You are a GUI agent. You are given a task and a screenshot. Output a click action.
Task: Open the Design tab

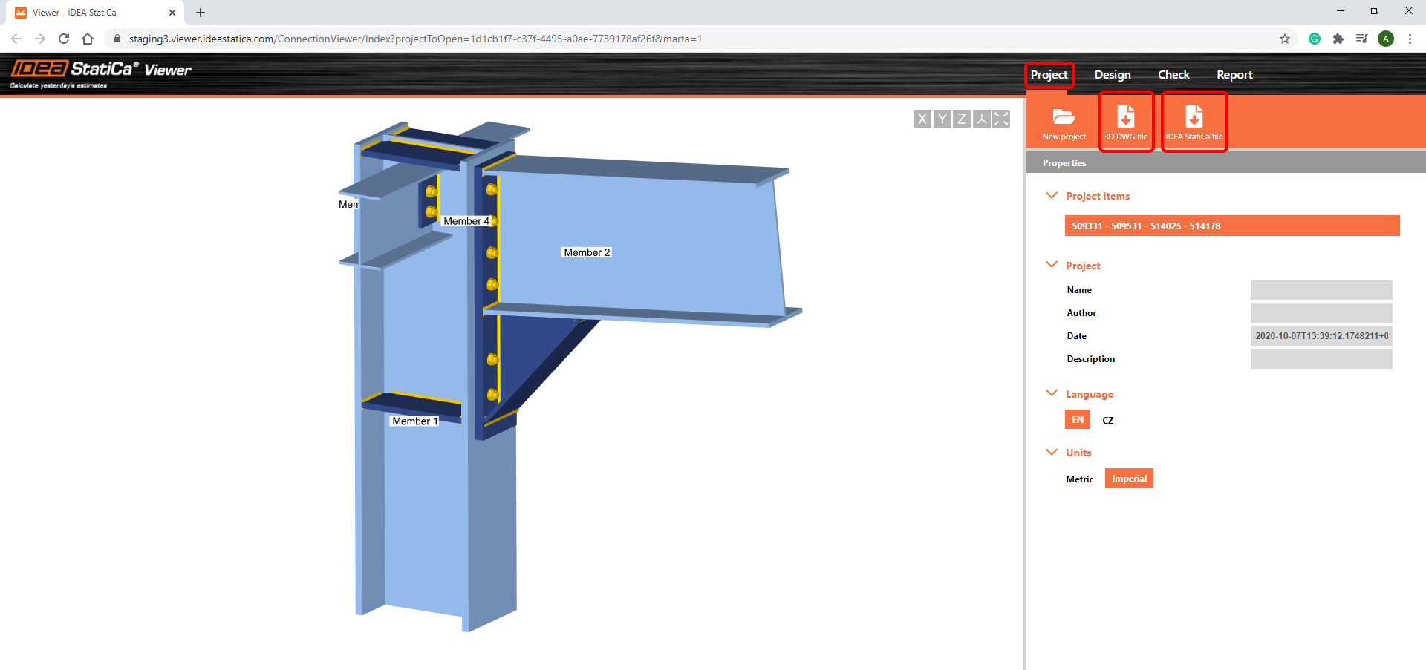(1112, 75)
